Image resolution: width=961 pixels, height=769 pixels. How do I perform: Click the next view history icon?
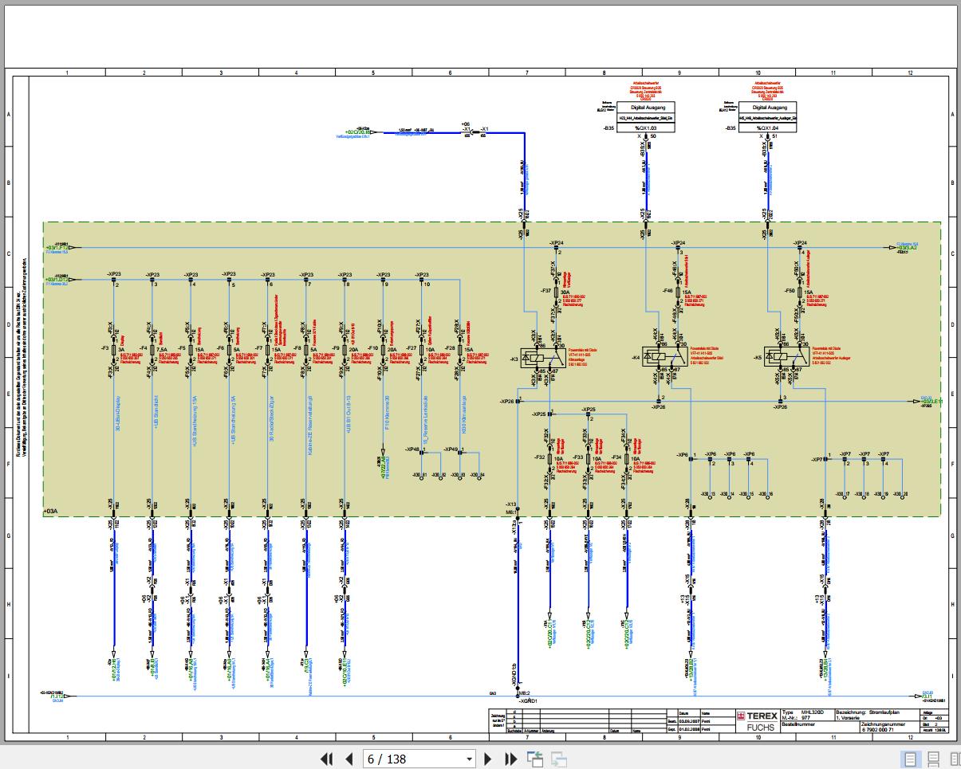click(x=558, y=759)
